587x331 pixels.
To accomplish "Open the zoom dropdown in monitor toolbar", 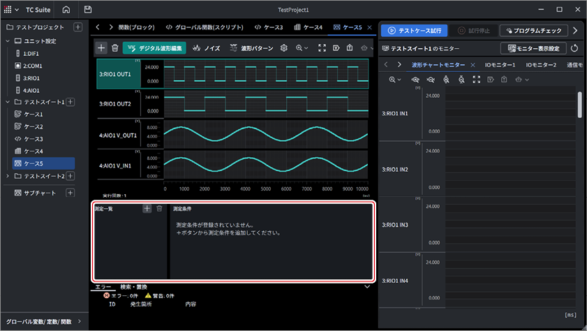I will pyautogui.click(x=395, y=80).
